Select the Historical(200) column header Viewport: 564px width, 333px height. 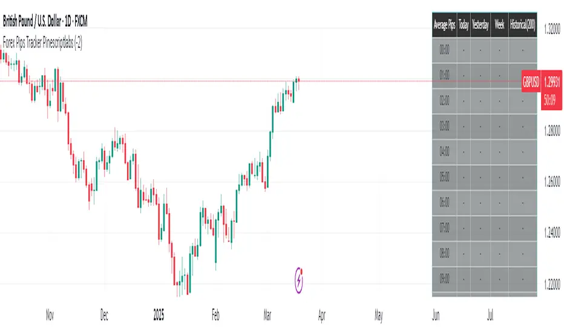click(x=523, y=26)
